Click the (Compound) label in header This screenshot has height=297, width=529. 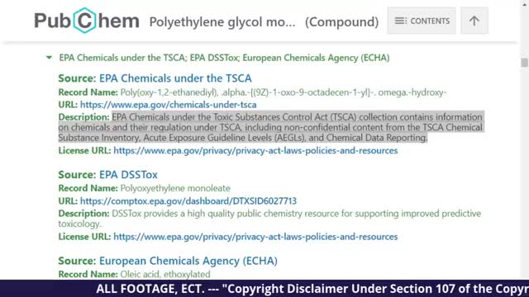(341, 22)
